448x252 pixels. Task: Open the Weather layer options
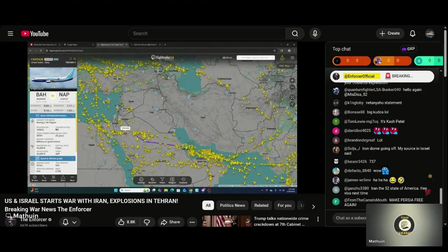click(x=152, y=181)
